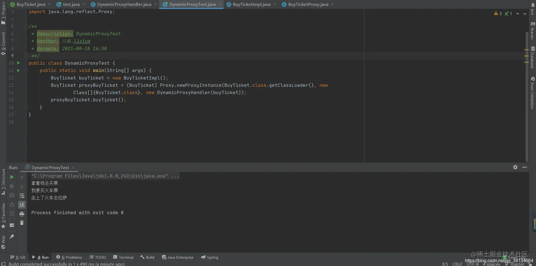Collapse the main method body
The image size is (536, 266).
click(x=26, y=71)
